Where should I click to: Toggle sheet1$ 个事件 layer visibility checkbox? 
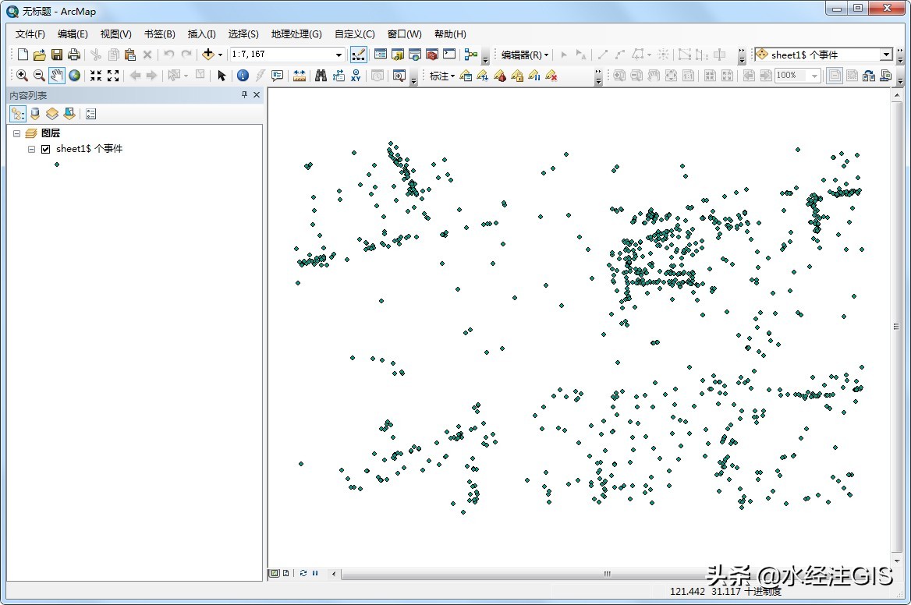tap(45, 149)
